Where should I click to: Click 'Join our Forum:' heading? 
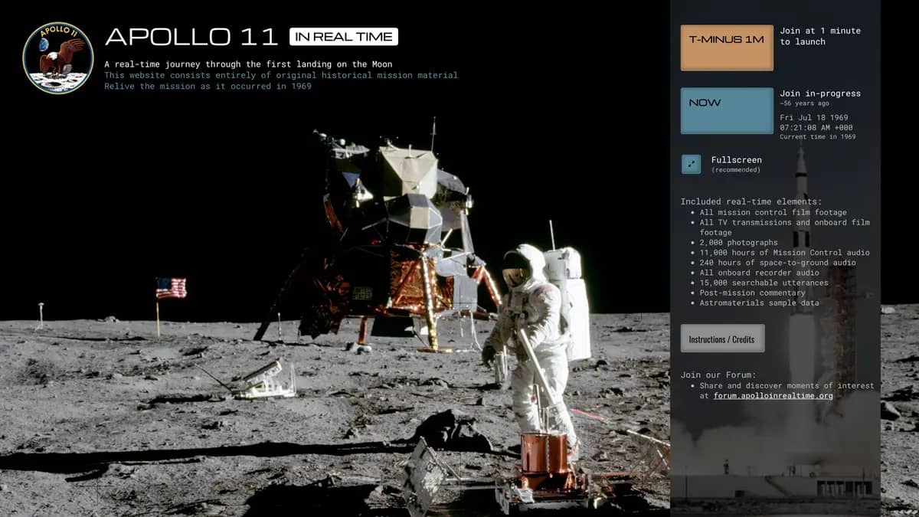(718, 375)
